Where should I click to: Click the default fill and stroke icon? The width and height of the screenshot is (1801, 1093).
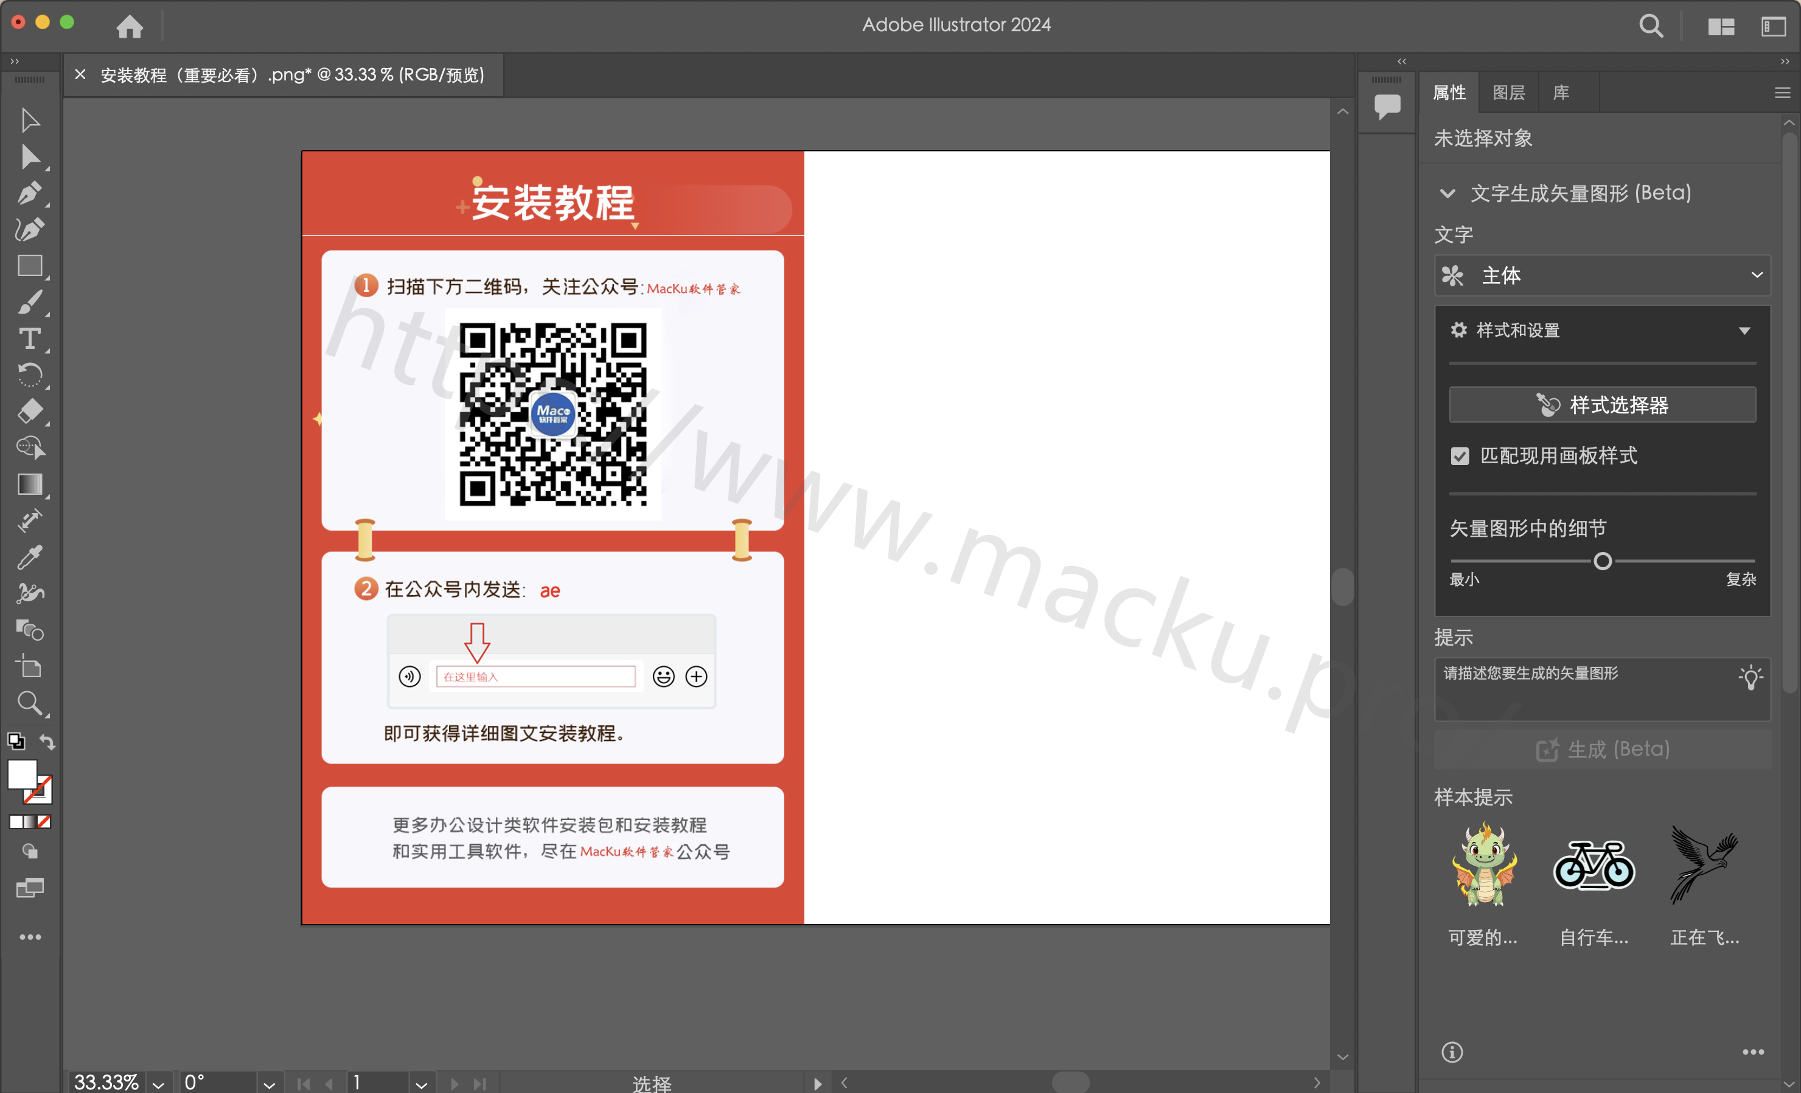(x=16, y=741)
